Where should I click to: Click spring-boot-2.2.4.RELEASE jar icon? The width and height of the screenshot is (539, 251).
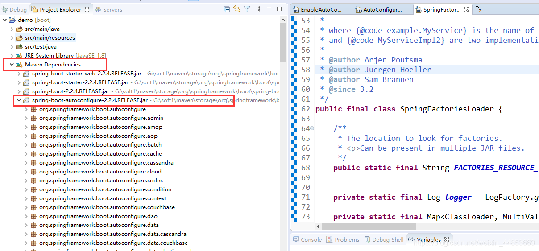pyautogui.click(x=26, y=91)
